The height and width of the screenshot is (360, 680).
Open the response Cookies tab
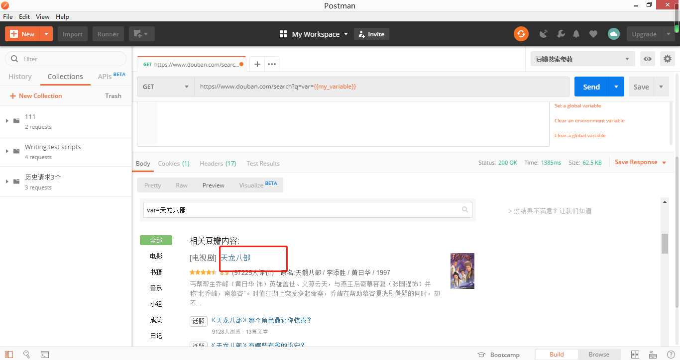[174, 163]
